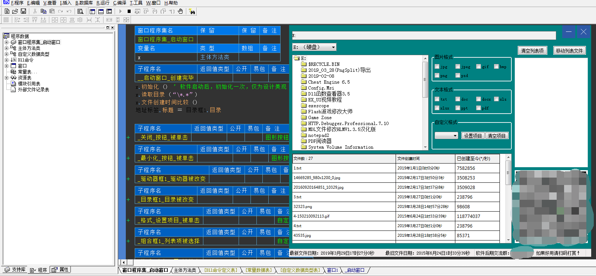
Task: Check the gif format checkbox
Action: point(479,67)
